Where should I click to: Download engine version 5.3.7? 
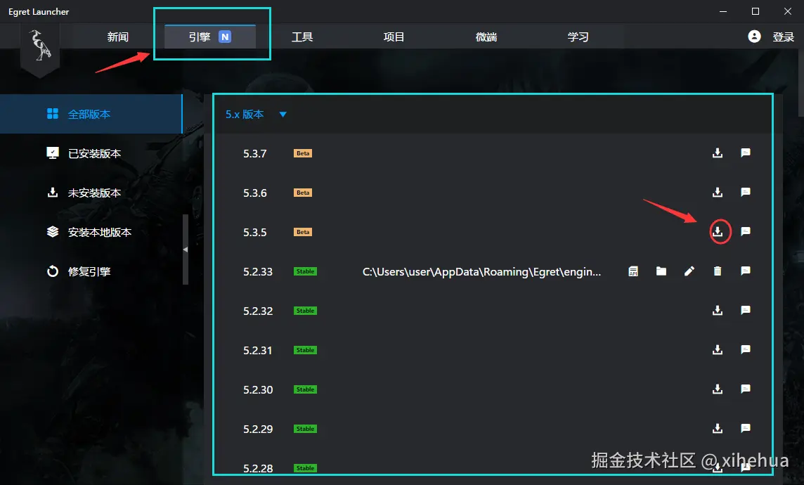click(x=718, y=153)
